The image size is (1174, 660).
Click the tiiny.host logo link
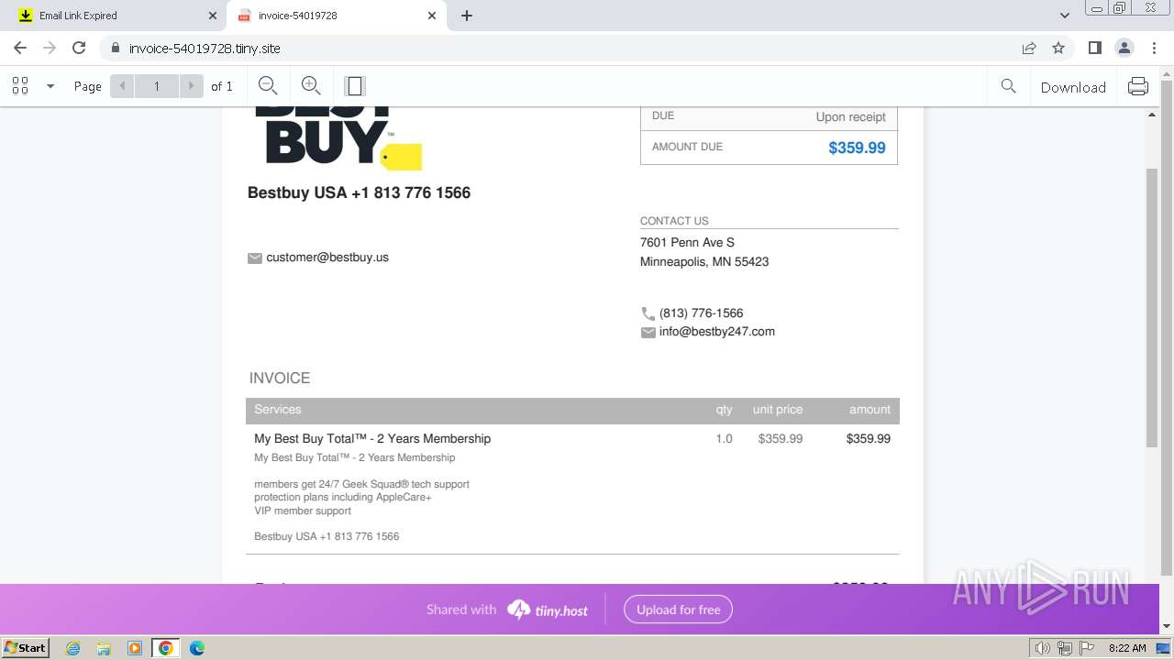tap(548, 610)
